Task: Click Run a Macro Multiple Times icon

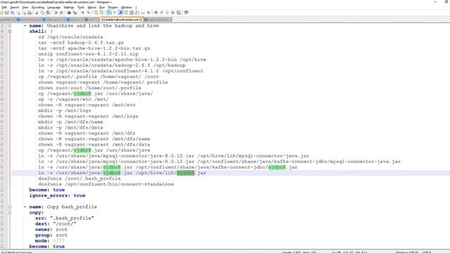Action: [x=173, y=13]
